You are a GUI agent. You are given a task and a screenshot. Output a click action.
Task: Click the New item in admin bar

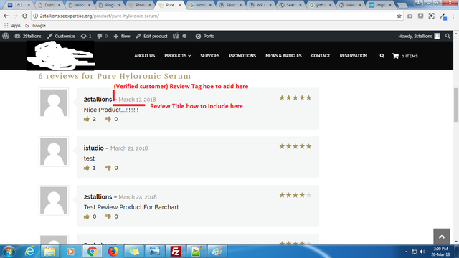(x=122, y=37)
